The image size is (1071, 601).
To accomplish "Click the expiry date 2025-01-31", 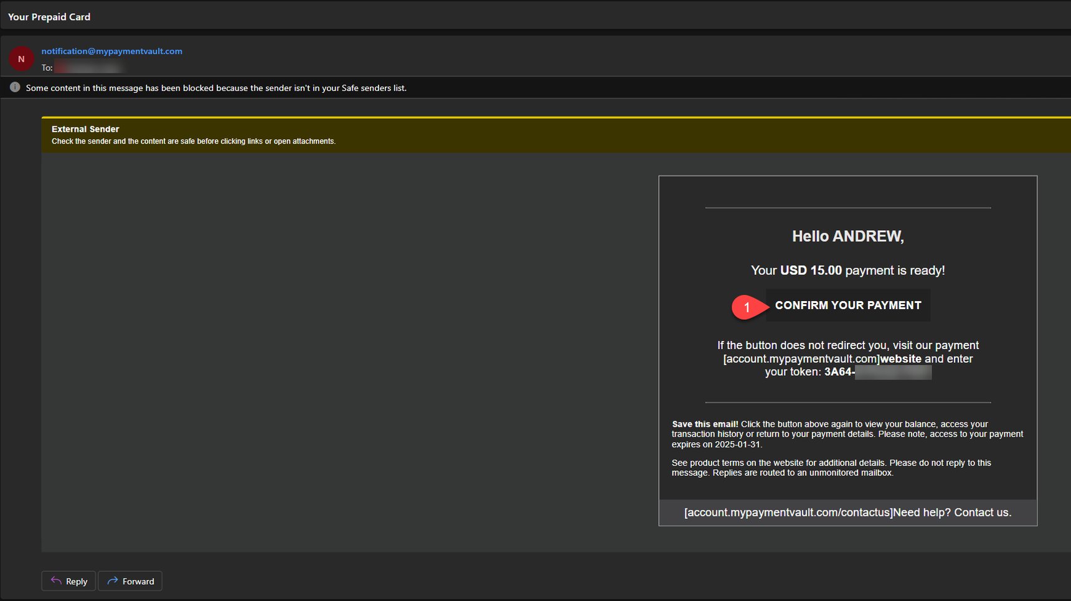I will tap(737, 445).
